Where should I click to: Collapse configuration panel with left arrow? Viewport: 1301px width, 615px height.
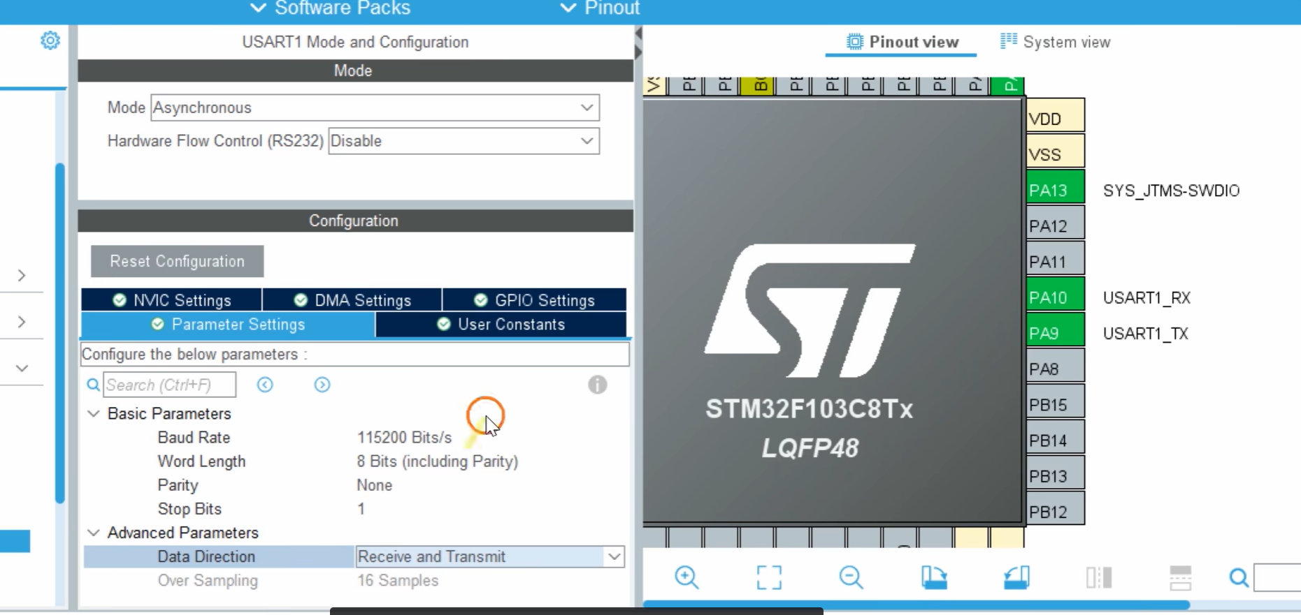[x=638, y=34]
